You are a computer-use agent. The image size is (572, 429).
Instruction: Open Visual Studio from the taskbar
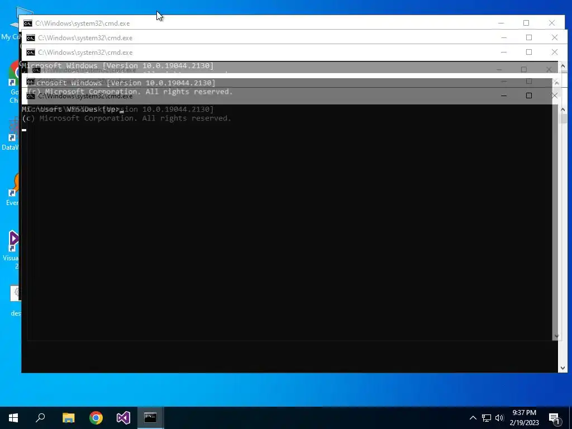[x=123, y=418]
